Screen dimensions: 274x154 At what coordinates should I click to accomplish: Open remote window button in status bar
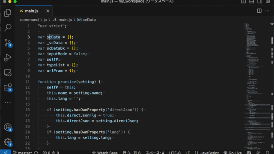click(x=6, y=152)
